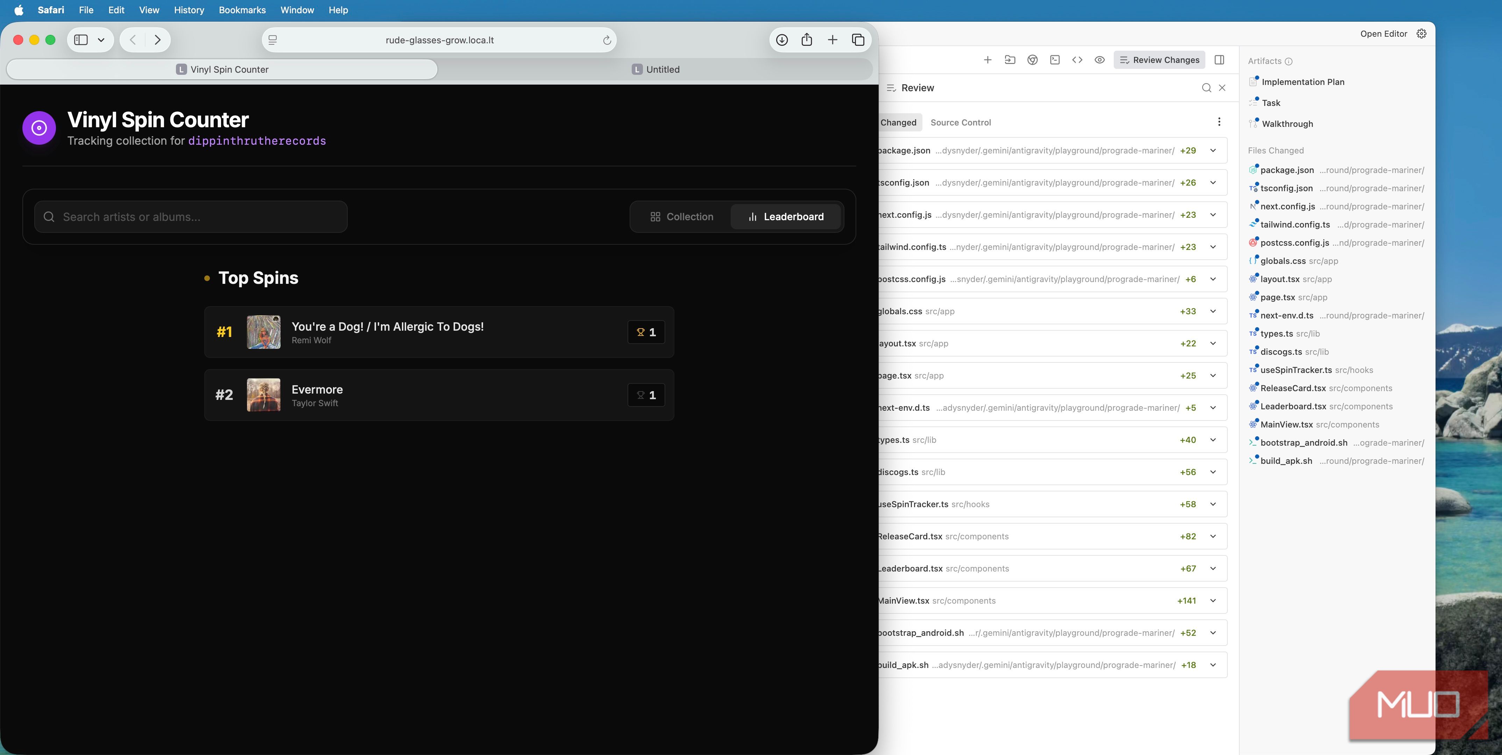Click Open Editor
Image resolution: width=1502 pixels, height=755 pixels.
coord(1383,34)
